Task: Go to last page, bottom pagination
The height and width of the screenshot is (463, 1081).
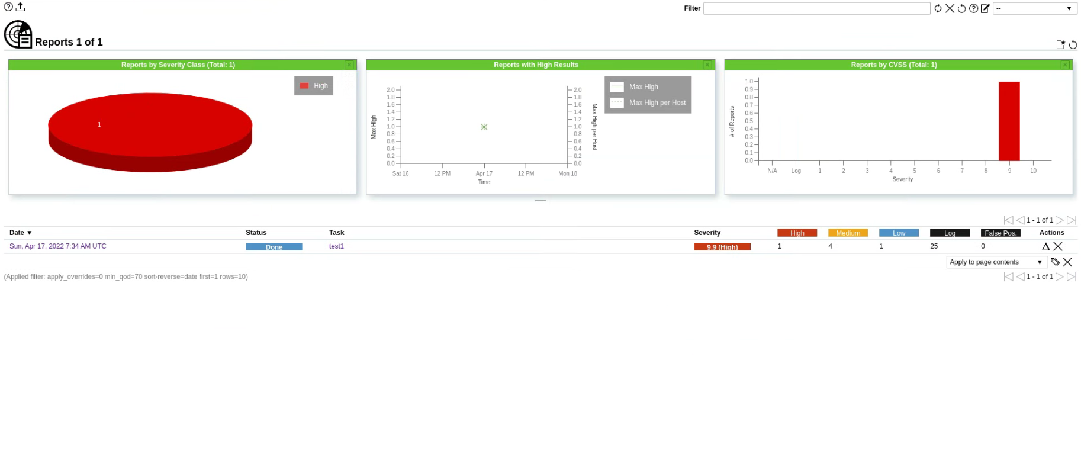Action: (x=1072, y=276)
